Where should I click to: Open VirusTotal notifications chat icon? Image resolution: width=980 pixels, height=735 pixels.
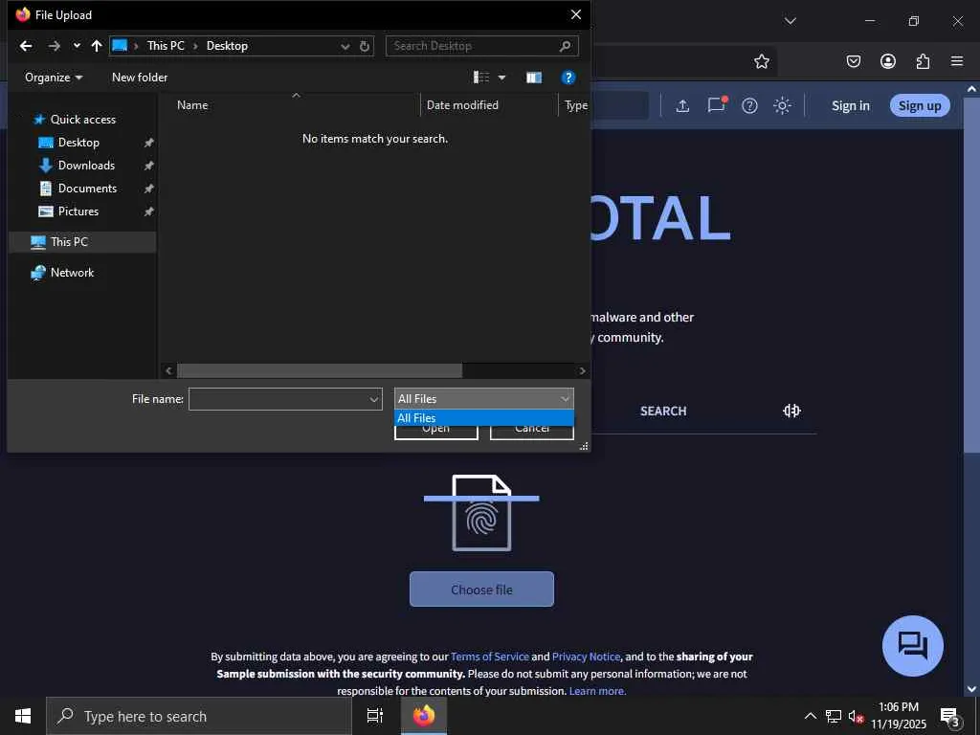click(716, 105)
